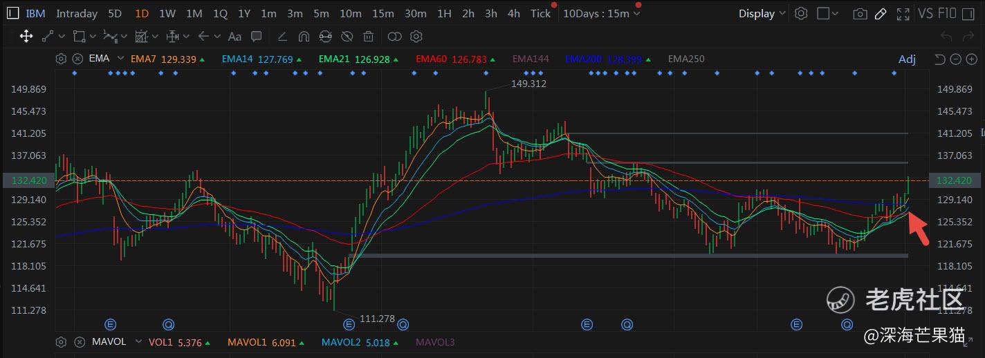Toggle the magnet snap mode

(x=304, y=36)
